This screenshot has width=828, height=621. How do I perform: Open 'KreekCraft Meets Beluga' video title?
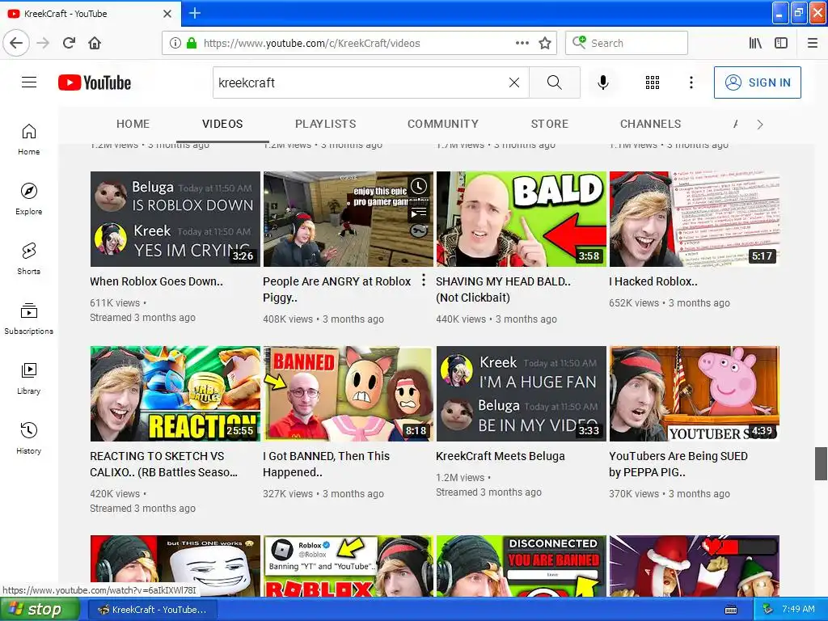(500, 456)
